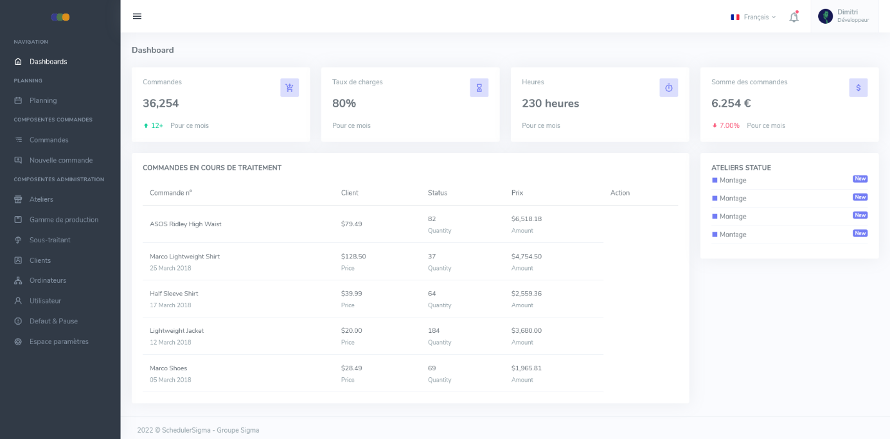Click the $128.50 price cell
The height and width of the screenshot is (439, 890).
tap(353, 256)
